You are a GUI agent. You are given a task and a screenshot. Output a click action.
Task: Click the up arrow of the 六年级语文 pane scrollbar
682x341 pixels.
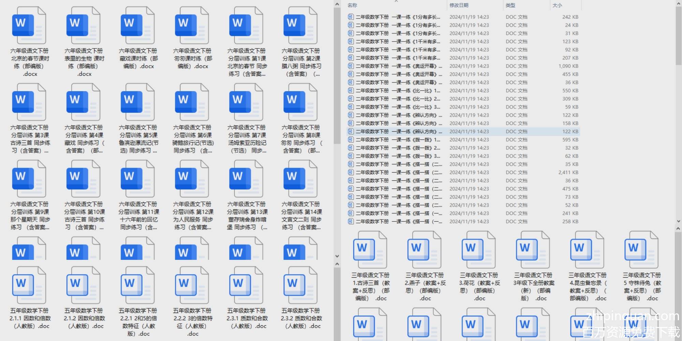click(337, 4)
